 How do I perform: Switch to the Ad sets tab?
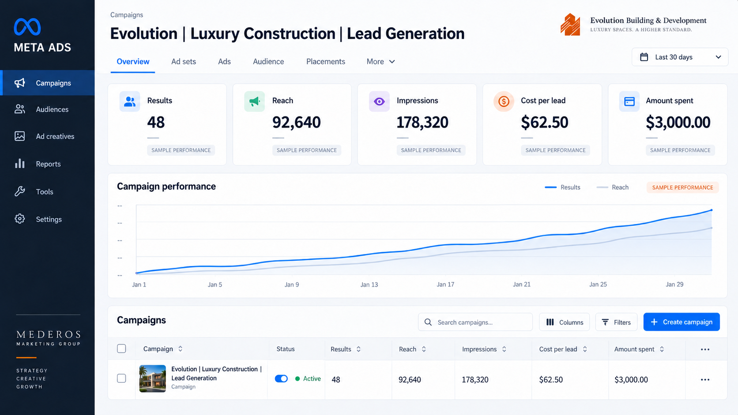coord(184,61)
